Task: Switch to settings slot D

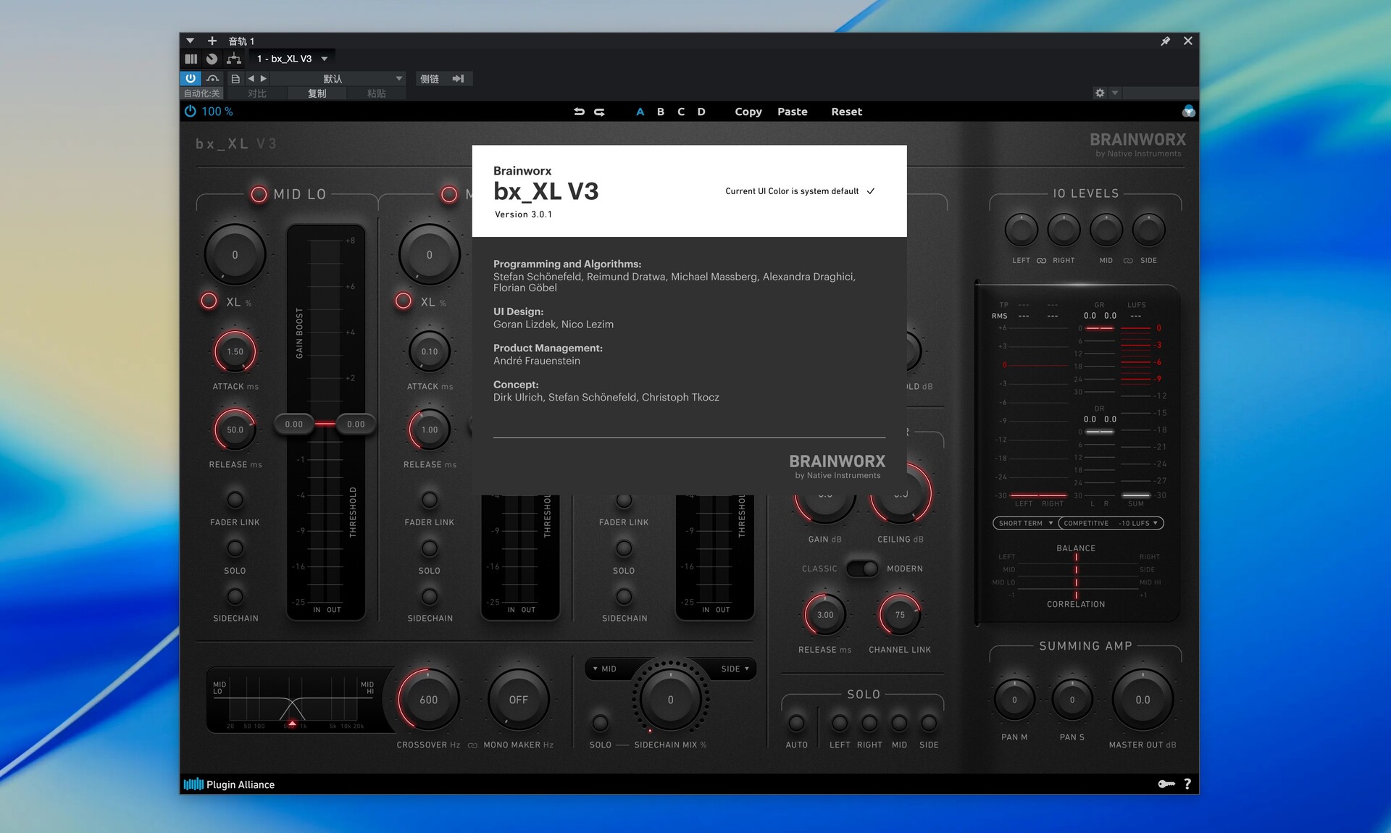Action: pyautogui.click(x=701, y=112)
